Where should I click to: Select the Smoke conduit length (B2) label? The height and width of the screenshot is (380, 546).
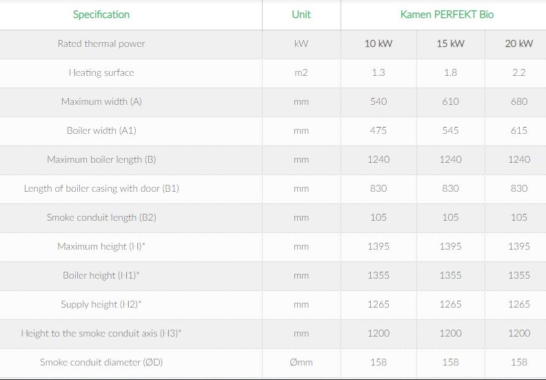click(101, 217)
